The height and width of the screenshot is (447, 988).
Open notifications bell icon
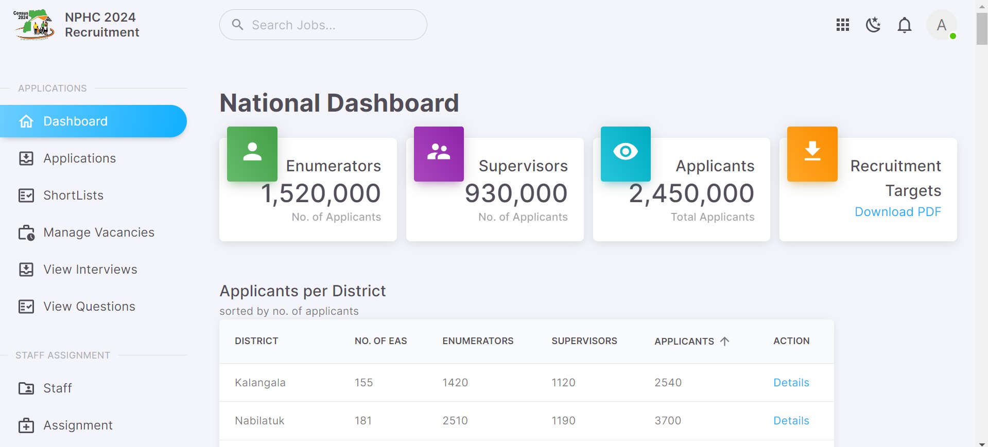[905, 25]
